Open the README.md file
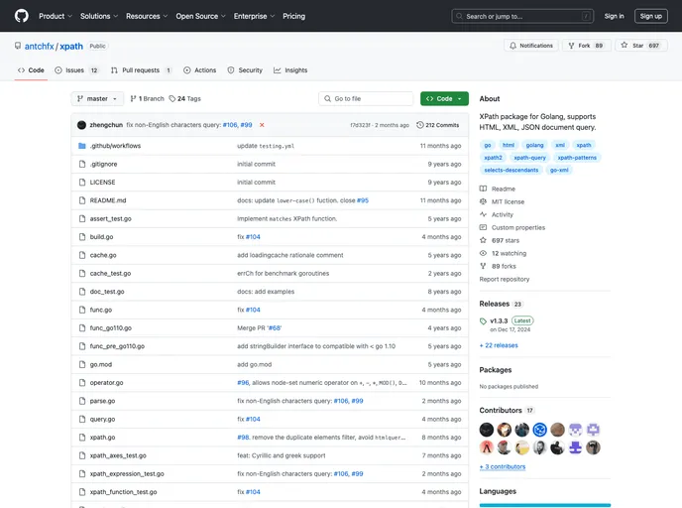This screenshot has height=508, width=682. click(108, 200)
